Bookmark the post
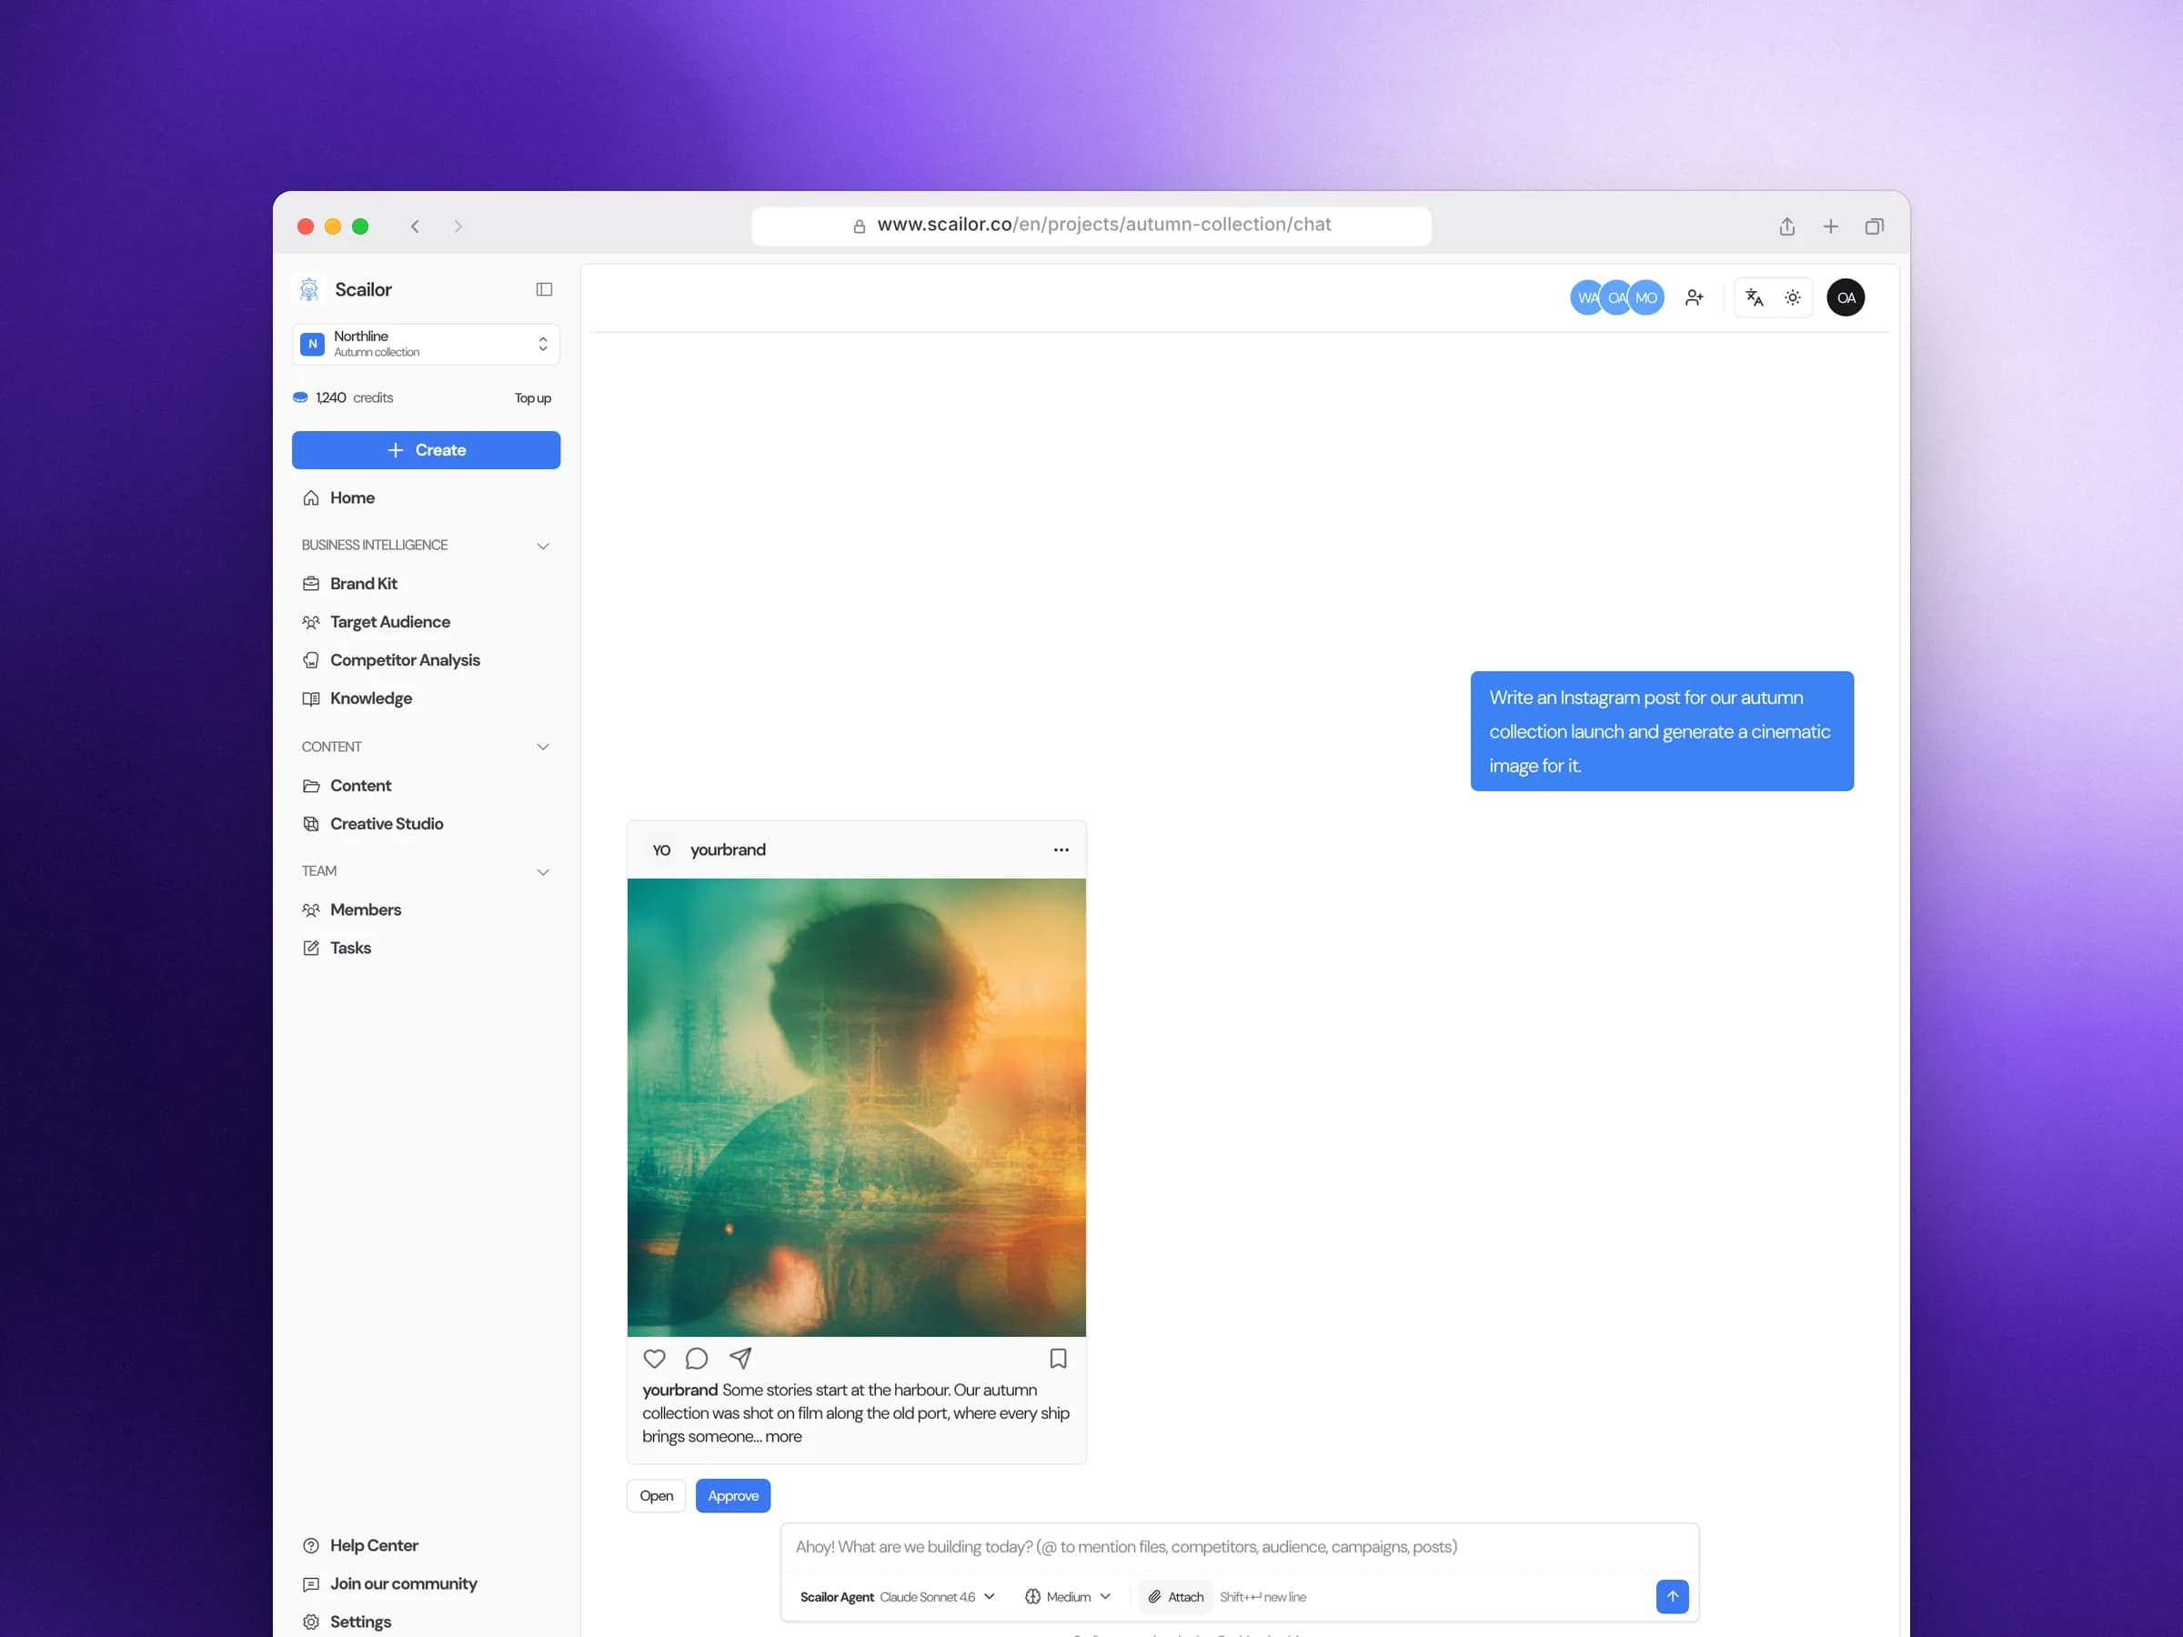The height and width of the screenshot is (1637, 2183). pos(1058,1359)
